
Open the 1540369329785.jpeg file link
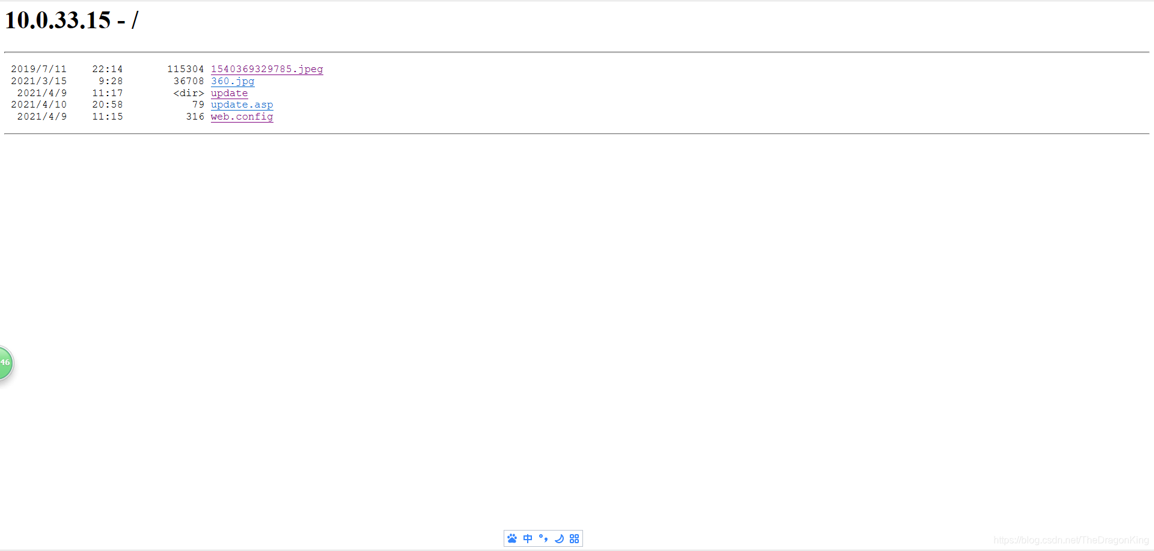pos(267,69)
